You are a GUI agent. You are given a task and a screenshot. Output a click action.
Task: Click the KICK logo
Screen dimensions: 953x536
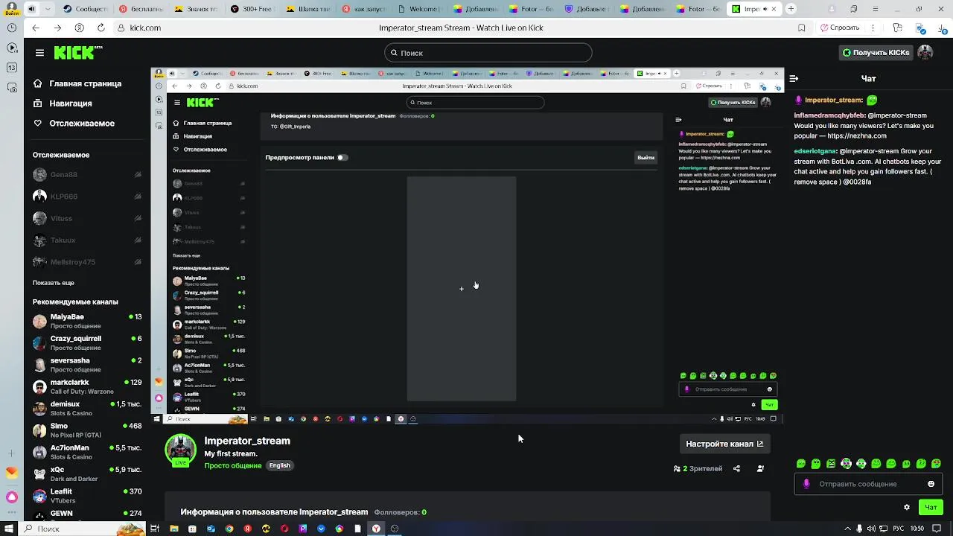coord(77,53)
